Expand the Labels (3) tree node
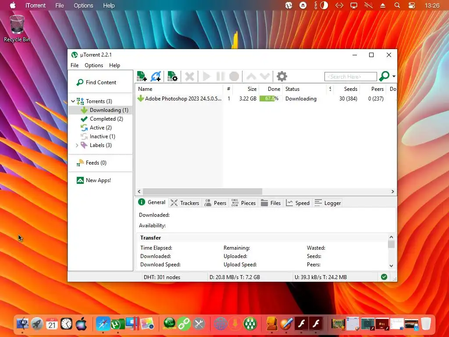This screenshot has width=449, height=337. tap(77, 145)
